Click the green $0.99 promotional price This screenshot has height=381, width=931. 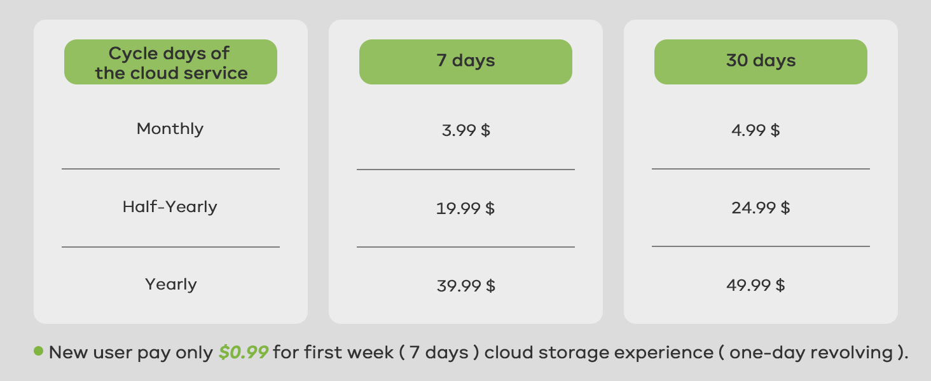pyautogui.click(x=243, y=352)
